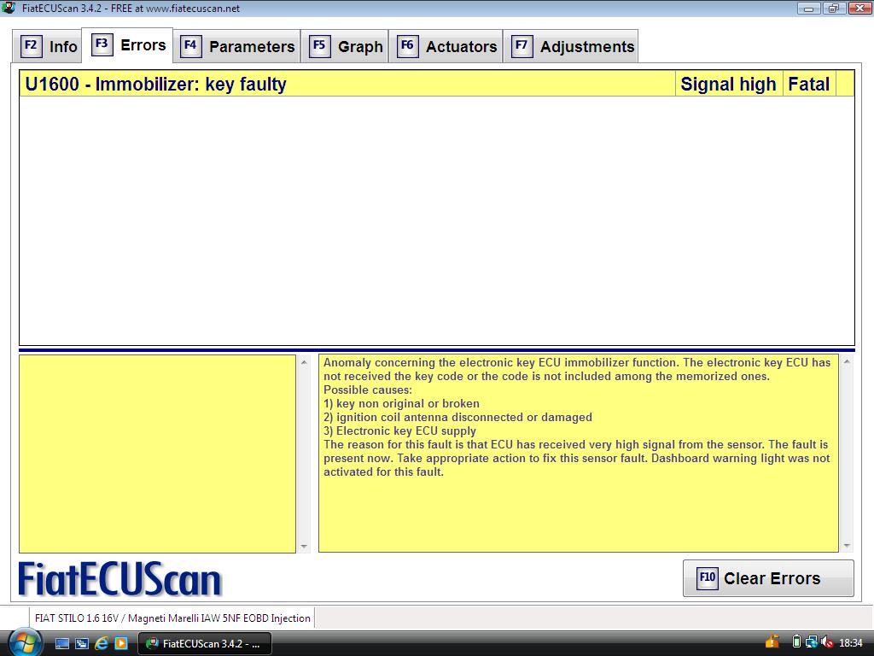Launch Internet Explorer from quick launch
The height and width of the screenshot is (656, 874).
click(x=102, y=643)
